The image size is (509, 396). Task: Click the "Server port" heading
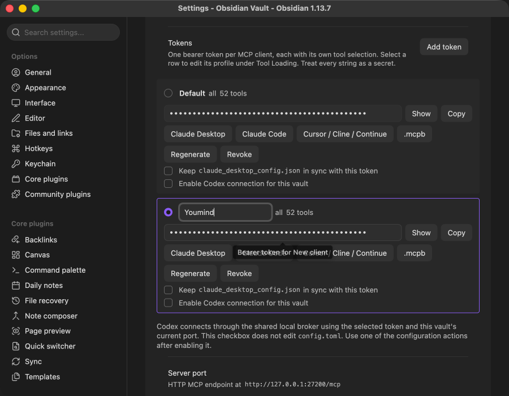pyautogui.click(x=187, y=373)
